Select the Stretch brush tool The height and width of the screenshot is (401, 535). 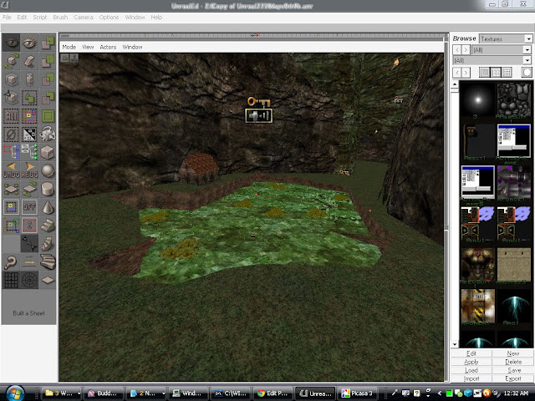click(x=29, y=79)
